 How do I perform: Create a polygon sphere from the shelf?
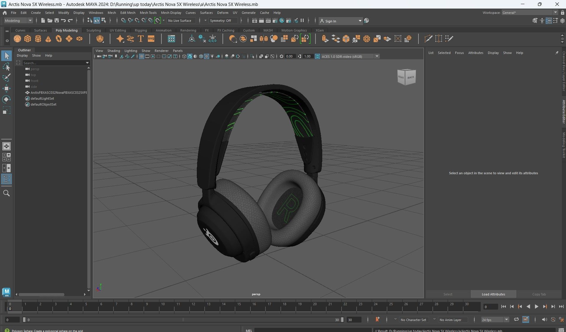pos(17,39)
